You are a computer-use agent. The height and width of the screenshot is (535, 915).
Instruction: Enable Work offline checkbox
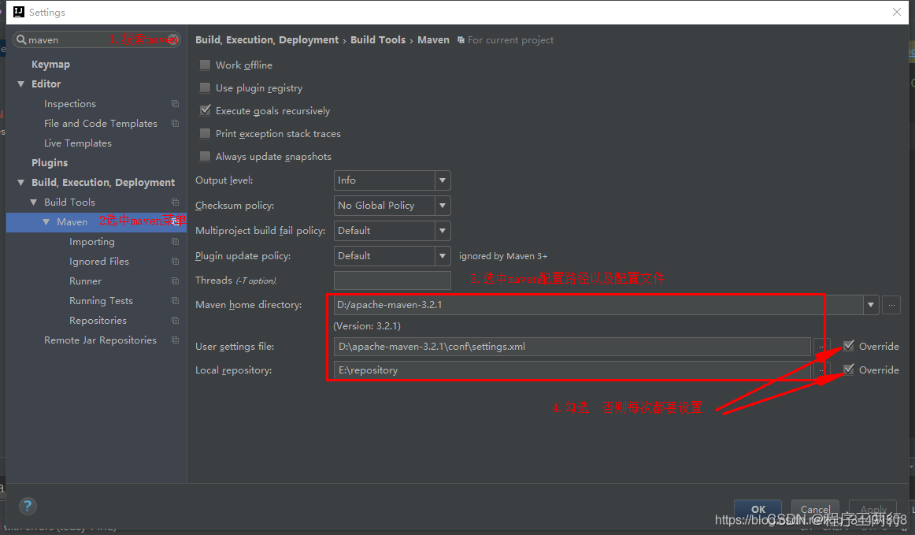click(x=205, y=65)
